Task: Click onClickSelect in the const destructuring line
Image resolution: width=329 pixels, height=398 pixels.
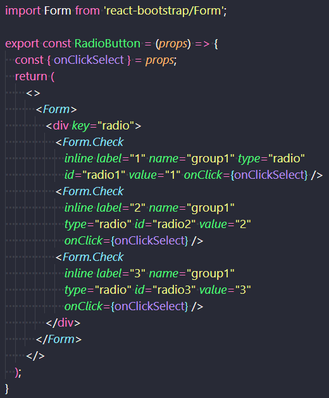Action: click(x=89, y=60)
